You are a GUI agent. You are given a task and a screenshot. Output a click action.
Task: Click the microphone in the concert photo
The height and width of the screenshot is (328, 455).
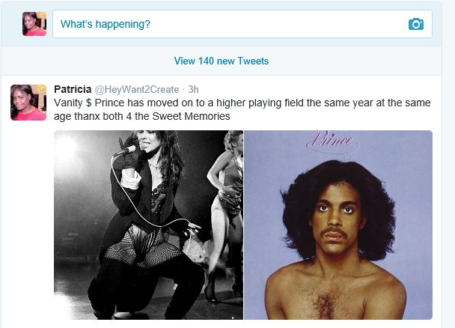[x=126, y=151]
